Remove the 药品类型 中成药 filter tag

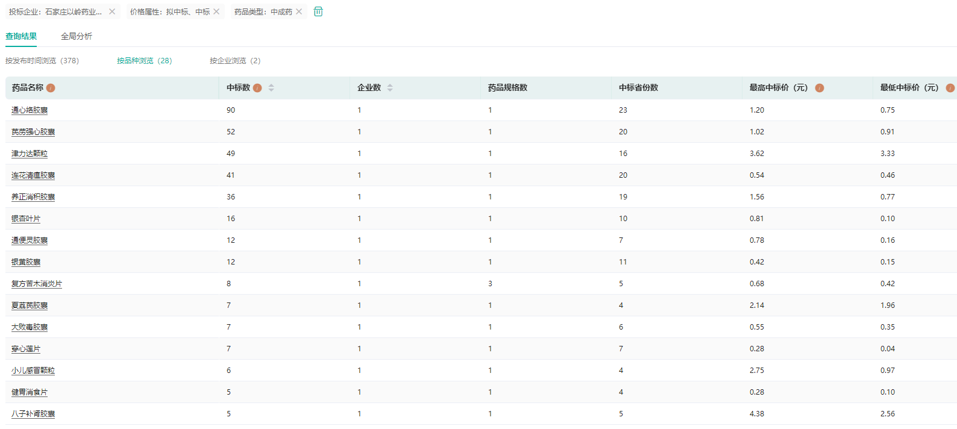(299, 11)
